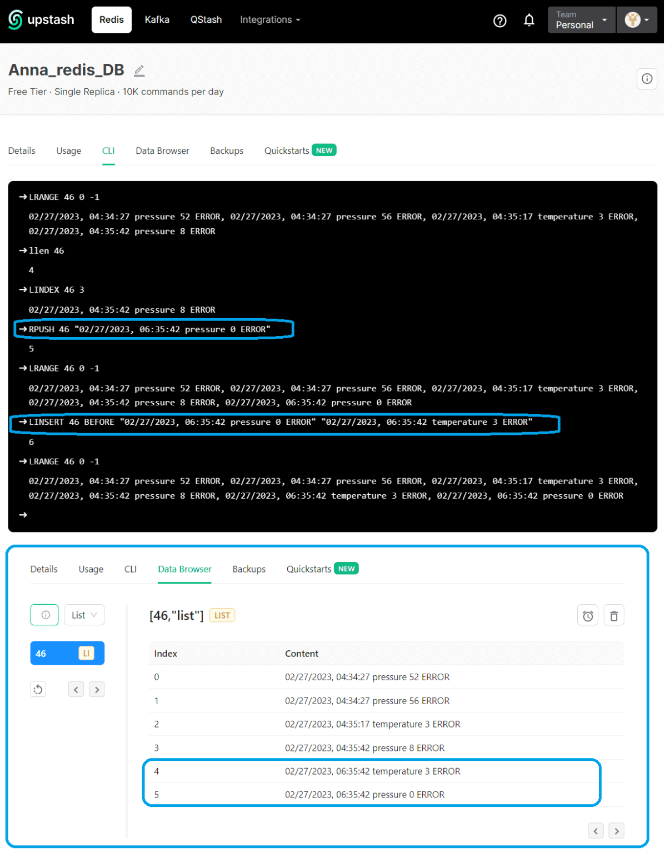The image size is (665, 853).
Task: Refresh keys with the reset icon
Action: coord(38,689)
